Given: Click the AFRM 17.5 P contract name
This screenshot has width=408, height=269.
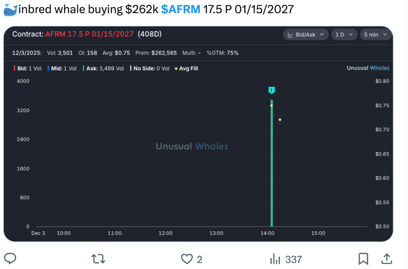Looking at the screenshot, I should [x=89, y=34].
